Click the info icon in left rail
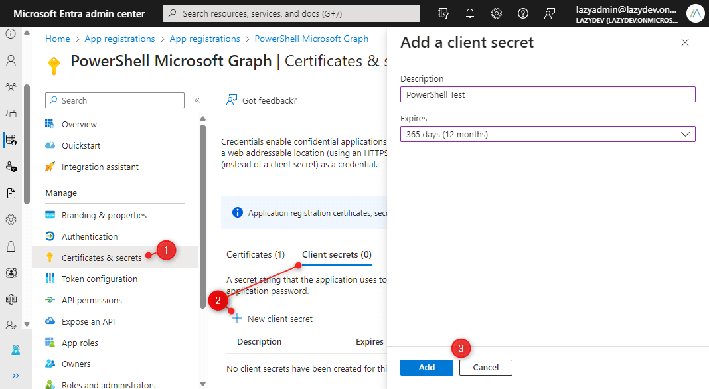 [x=11, y=33]
